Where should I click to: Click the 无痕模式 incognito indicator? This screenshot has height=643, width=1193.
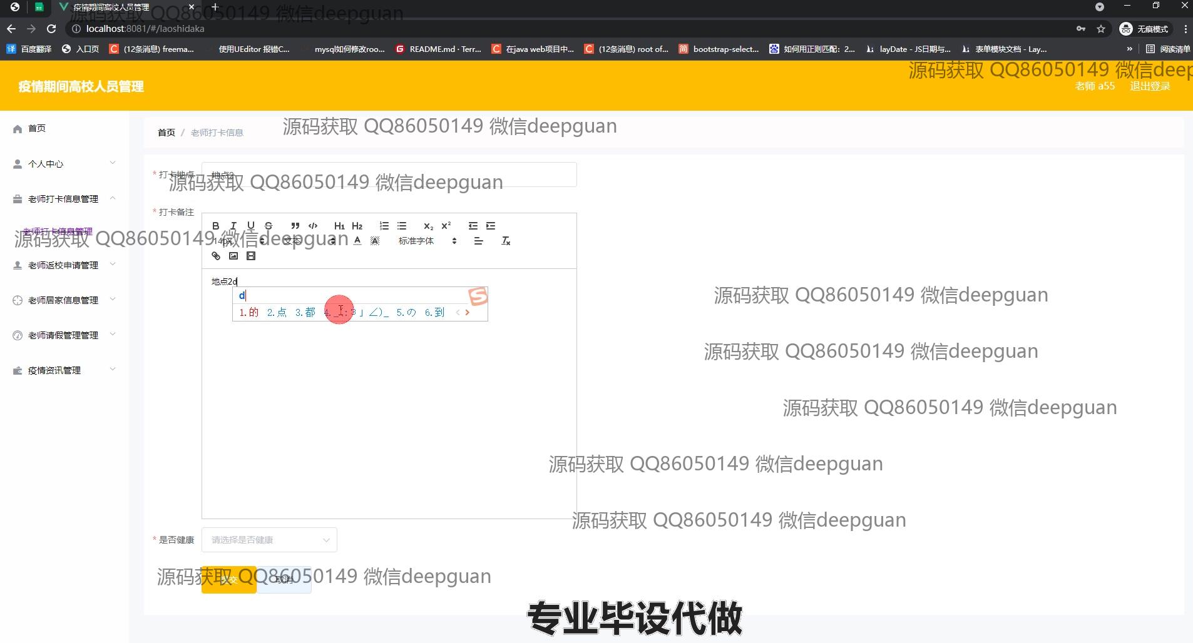point(1144,29)
